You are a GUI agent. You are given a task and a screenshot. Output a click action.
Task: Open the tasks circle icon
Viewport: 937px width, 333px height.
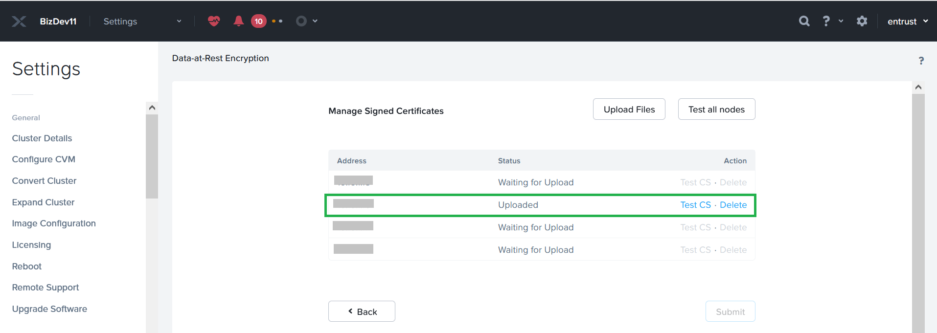(301, 21)
